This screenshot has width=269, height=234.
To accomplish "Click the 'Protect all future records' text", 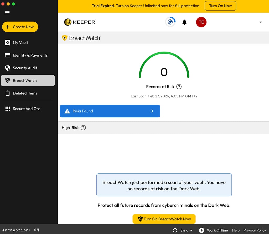I will click(x=164, y=205).
